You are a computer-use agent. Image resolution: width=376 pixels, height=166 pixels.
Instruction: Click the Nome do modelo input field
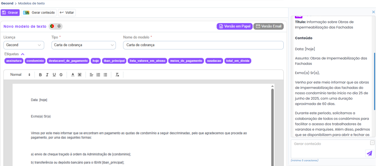tap(203, 45)
